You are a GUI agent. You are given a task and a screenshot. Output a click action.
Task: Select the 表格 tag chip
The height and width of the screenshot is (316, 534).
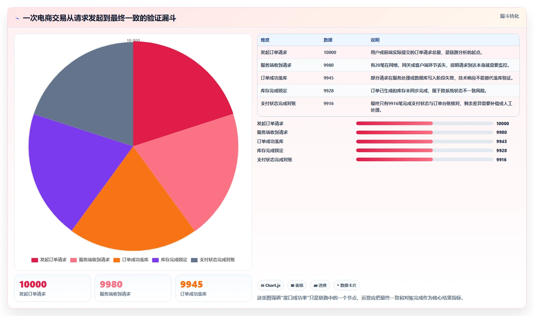coord(297,285)
